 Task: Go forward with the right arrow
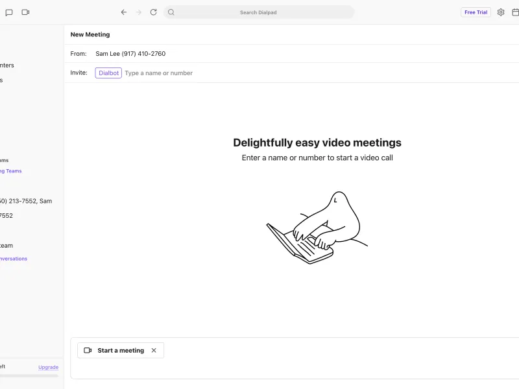click(139, 12)
